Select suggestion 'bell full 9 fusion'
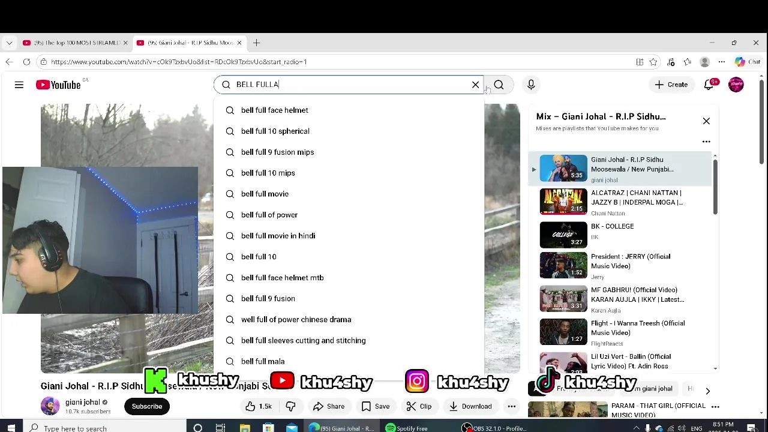The width and height of the screenshot is (768, 432). [349, 299]
